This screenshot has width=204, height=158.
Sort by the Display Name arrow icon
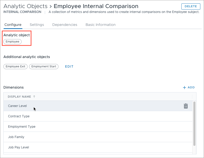pyautogui.click(x=34, y=97)
